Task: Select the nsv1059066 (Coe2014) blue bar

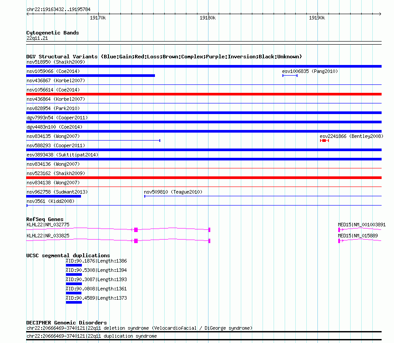Action: tap(90, 76)
